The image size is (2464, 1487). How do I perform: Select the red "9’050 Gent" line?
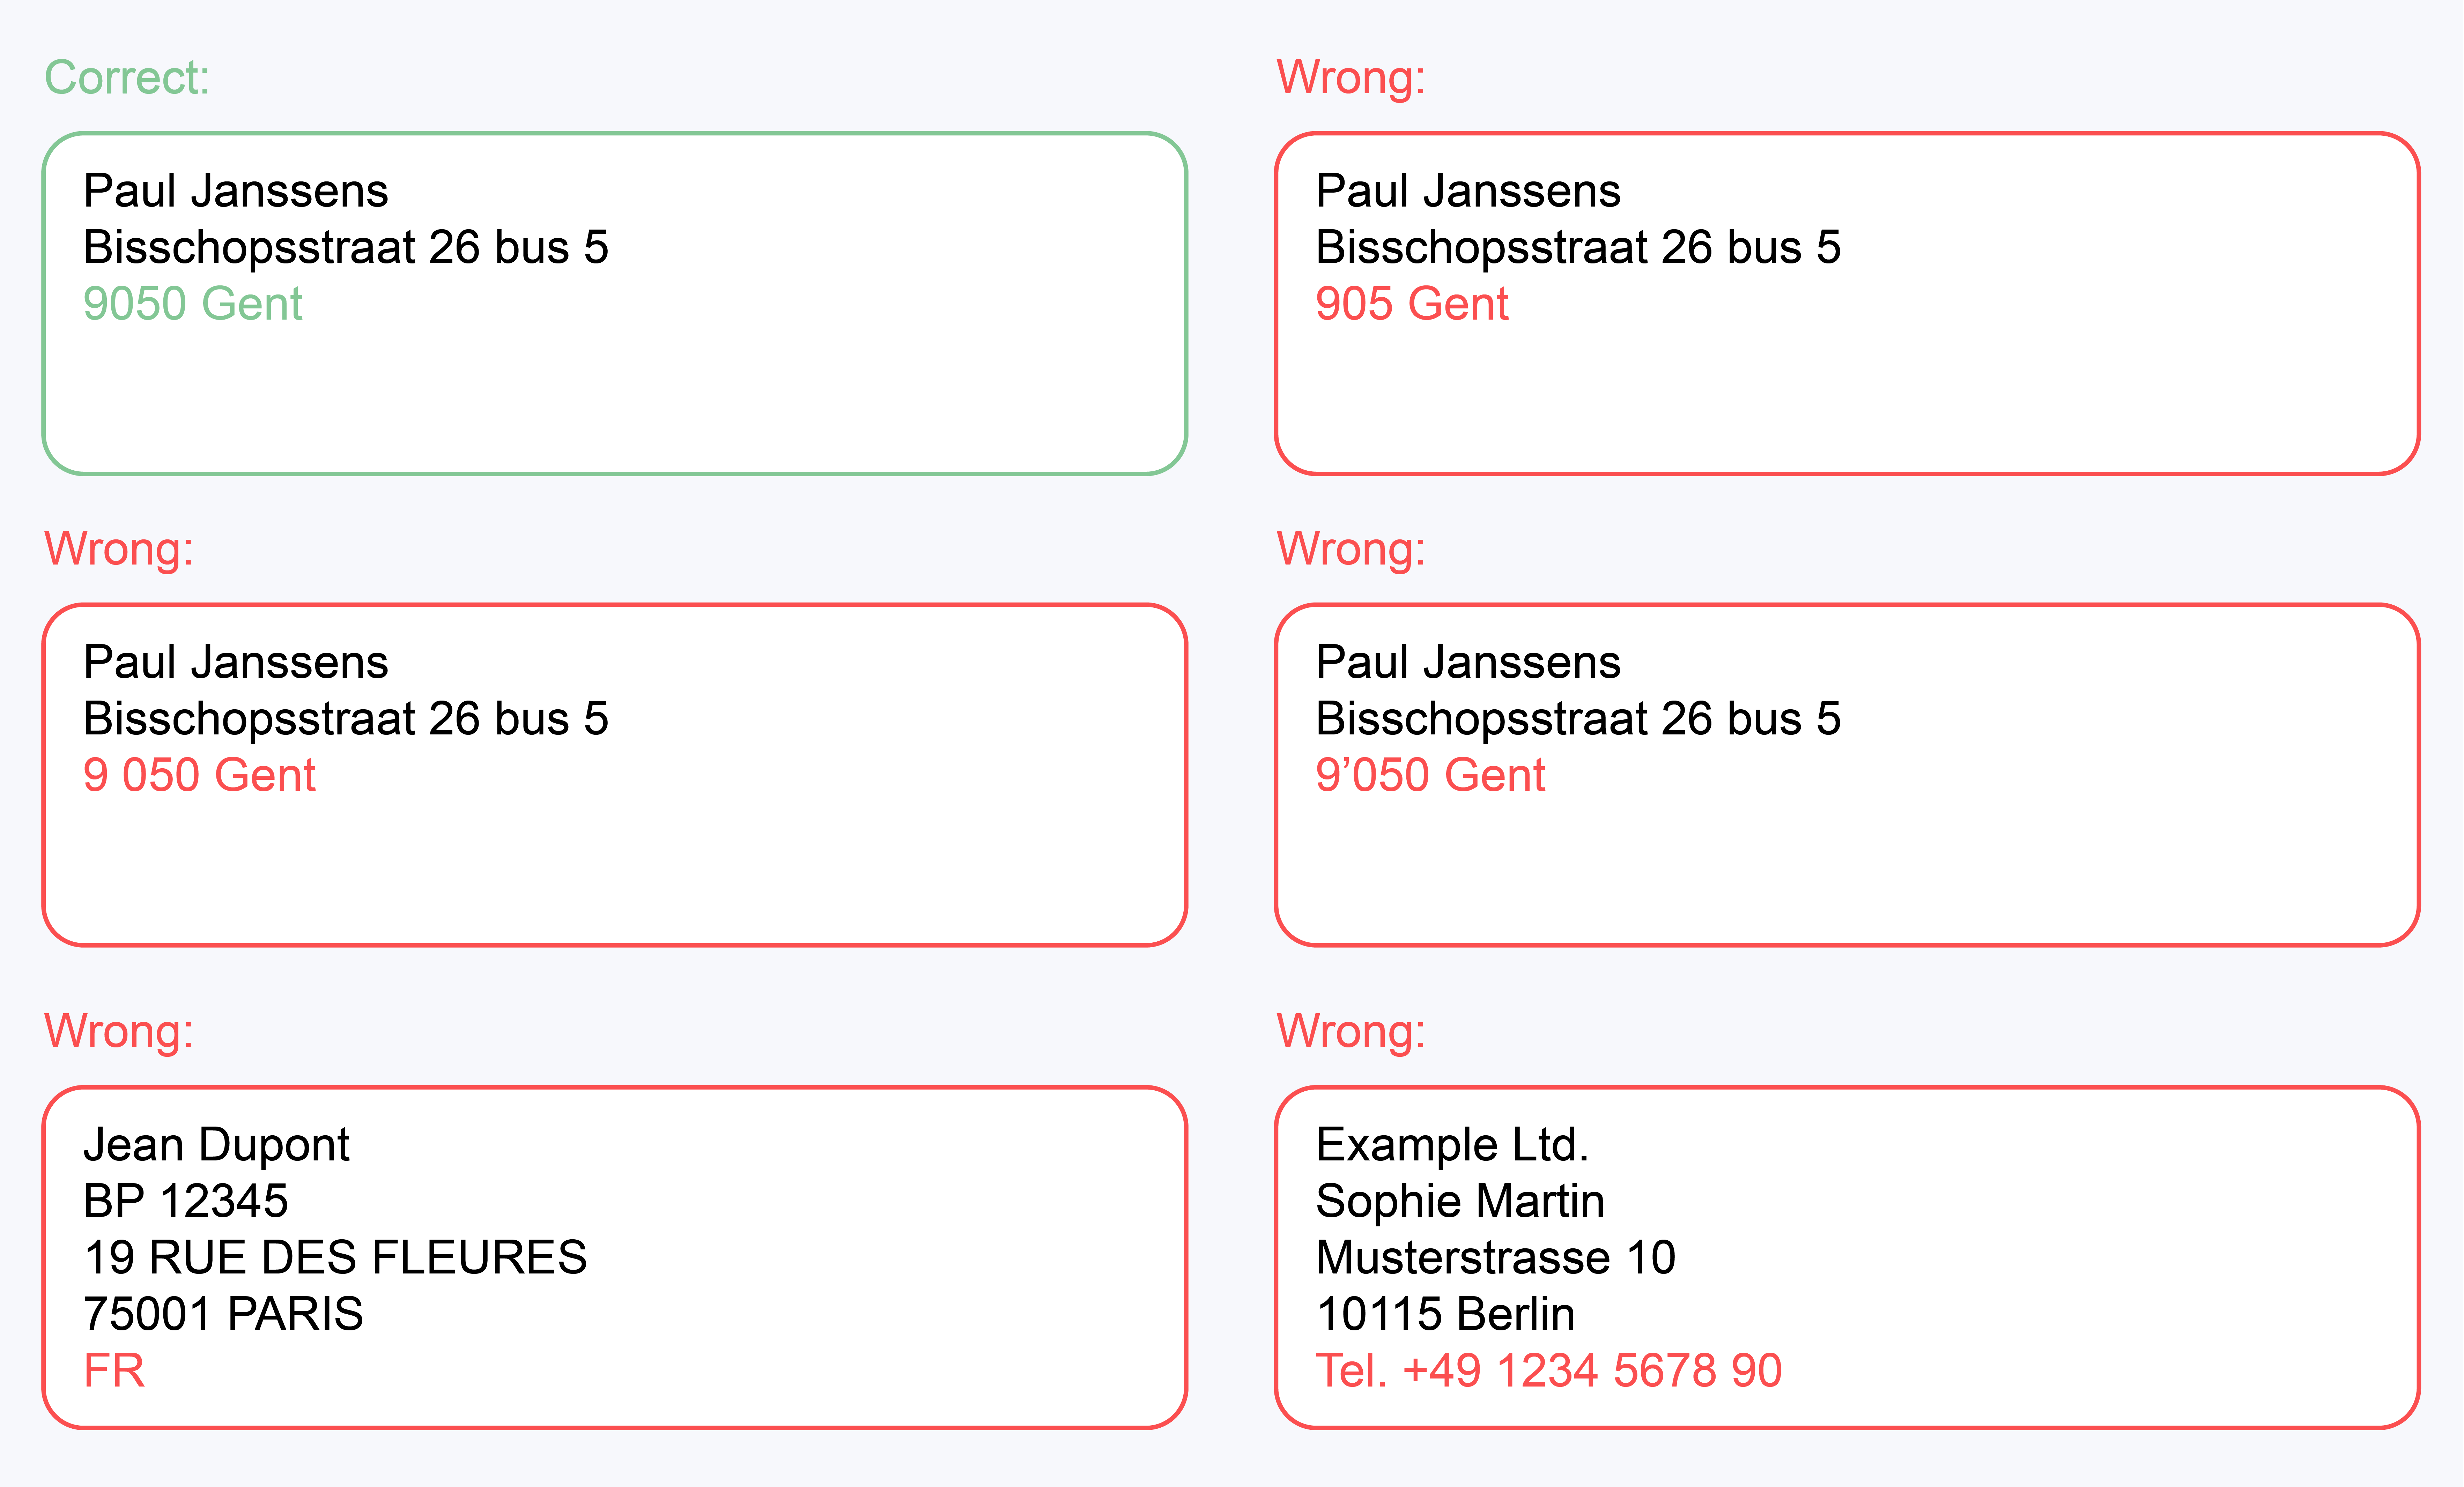tap(1430, 776)
